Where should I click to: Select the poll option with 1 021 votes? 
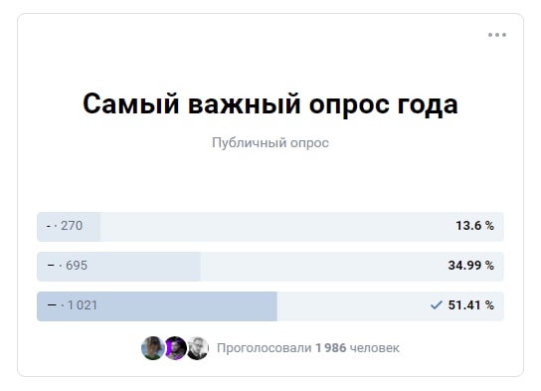click(270, 306)
